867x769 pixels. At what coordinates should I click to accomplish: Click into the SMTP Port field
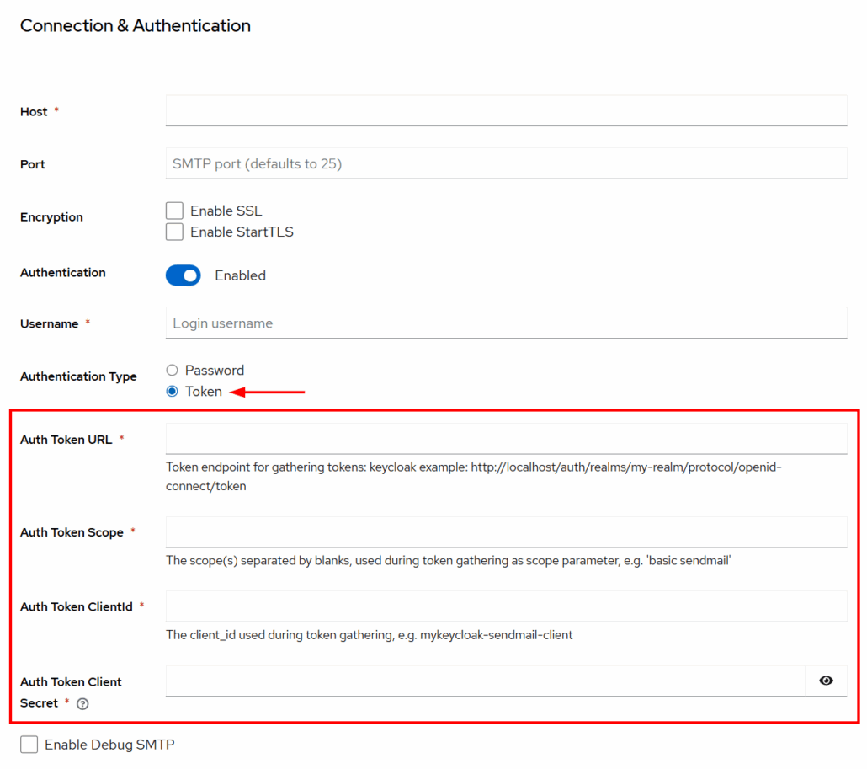(506, 163)
